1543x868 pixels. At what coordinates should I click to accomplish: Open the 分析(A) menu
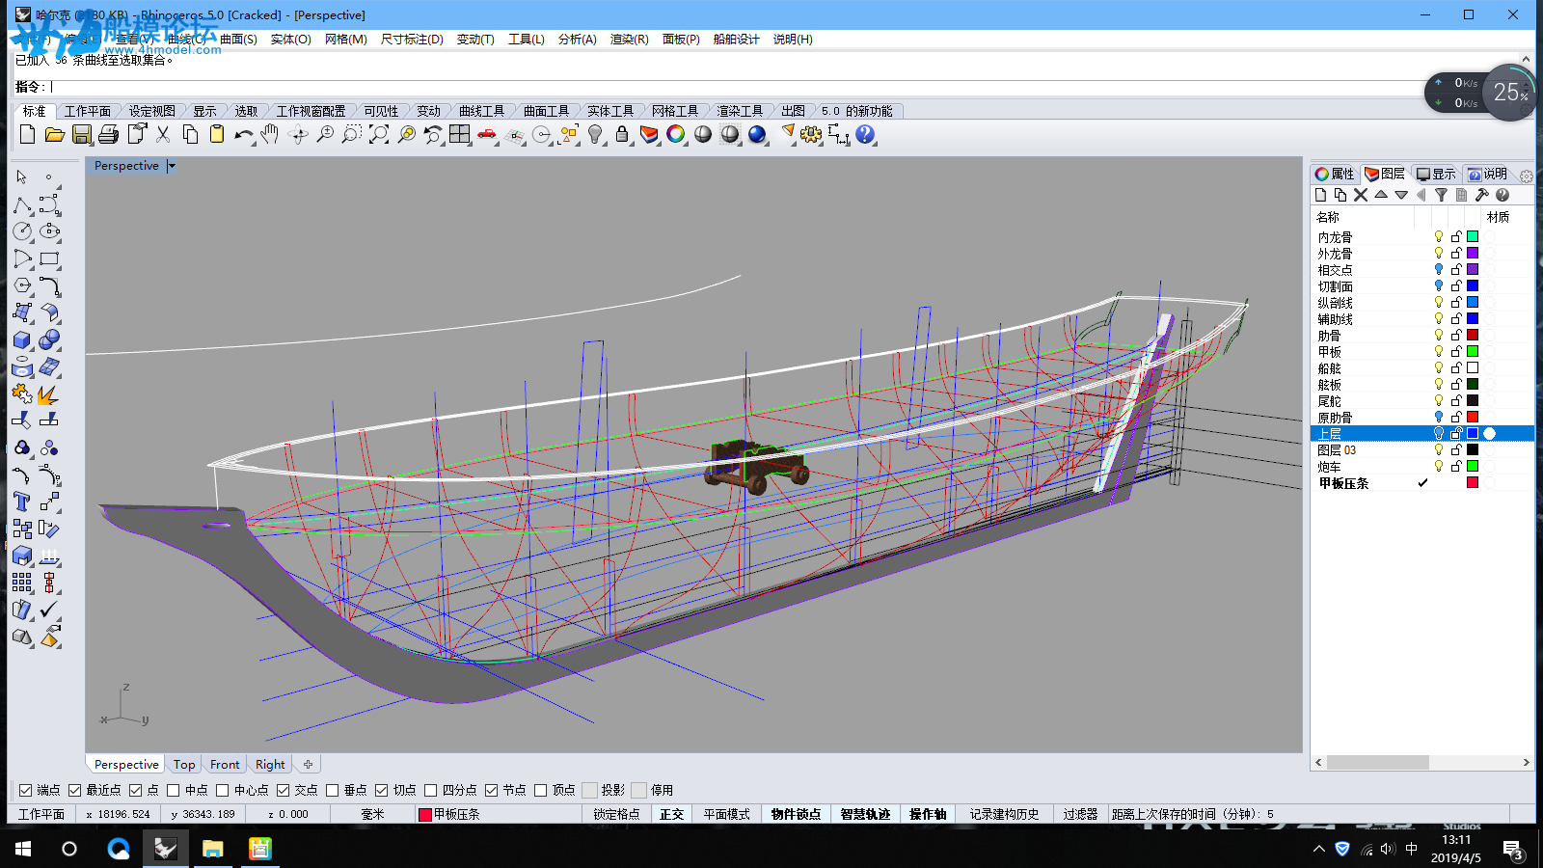pyautogui.click(x=577, y=40)
